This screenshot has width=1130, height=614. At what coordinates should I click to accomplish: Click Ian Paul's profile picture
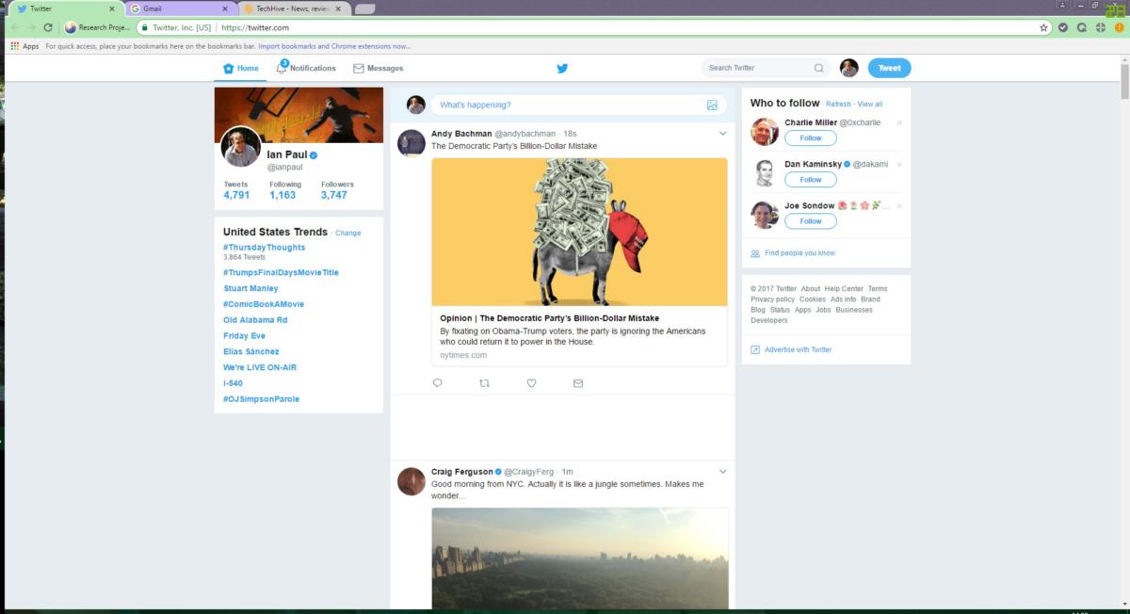[x=241, y=147]
